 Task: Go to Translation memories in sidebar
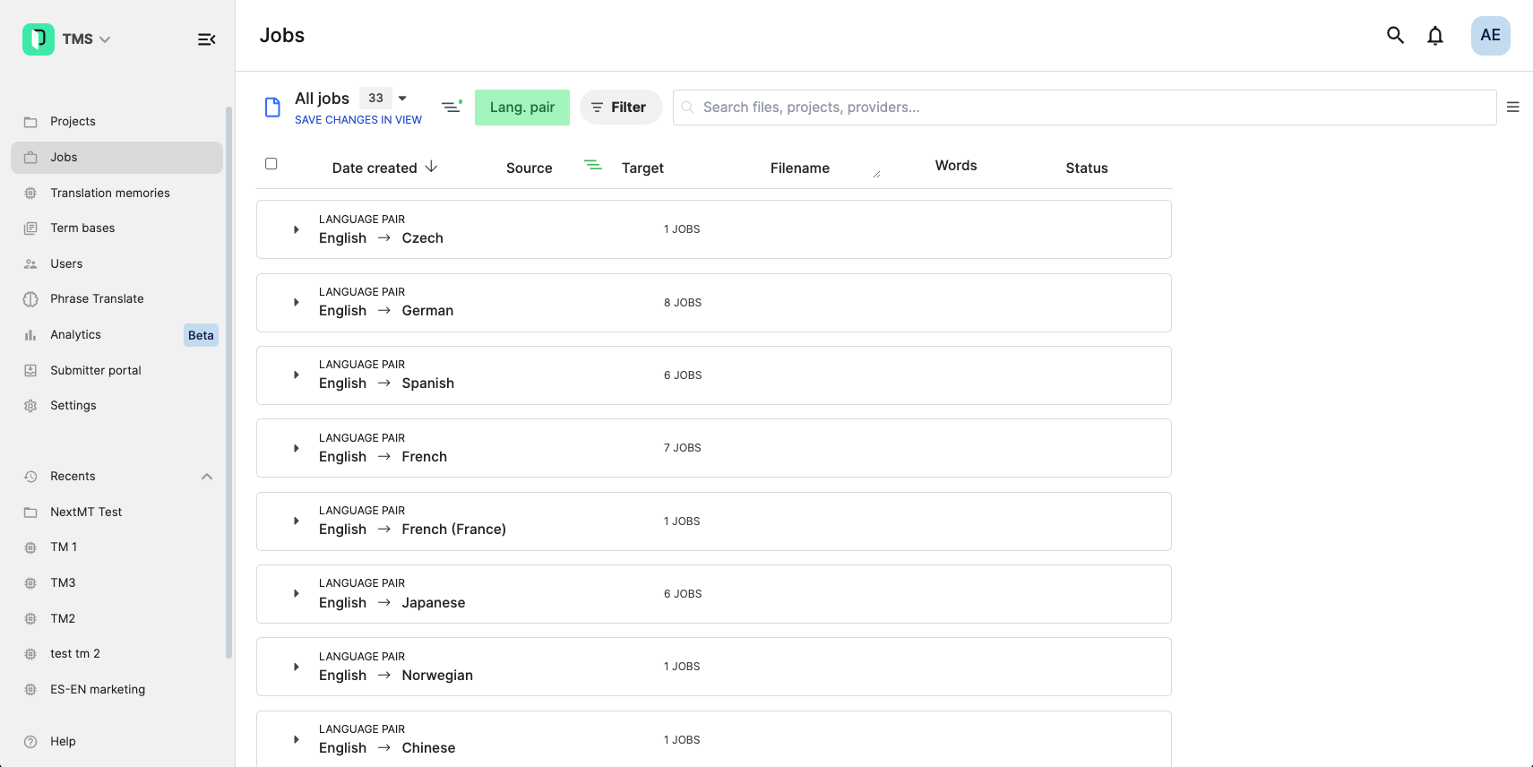(109, 193)
